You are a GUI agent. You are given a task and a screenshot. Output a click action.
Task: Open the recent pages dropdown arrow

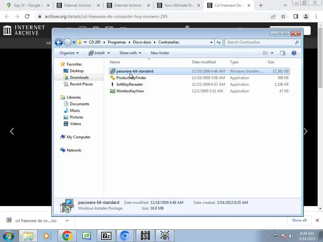(x=74, y=43)
